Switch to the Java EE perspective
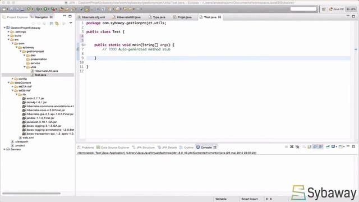359x202 pixels. (337, 9)
